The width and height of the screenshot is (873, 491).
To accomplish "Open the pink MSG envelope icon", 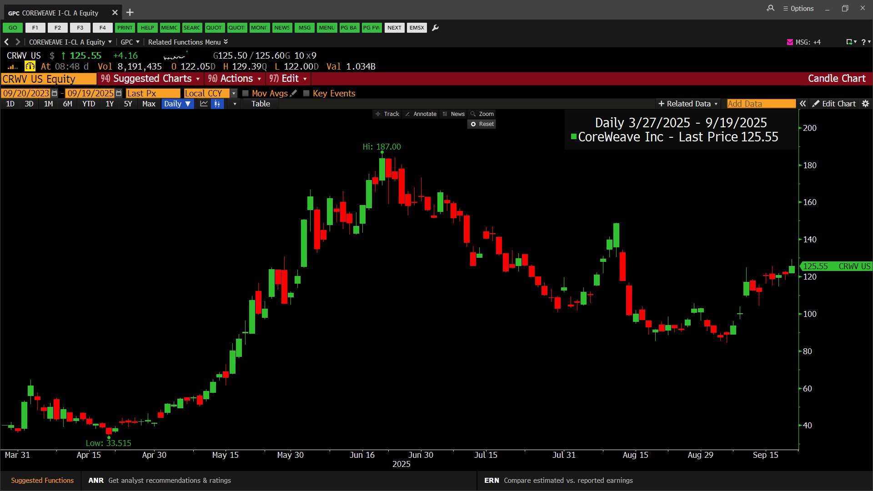I will pyautogui.click(x=790, y=42).
